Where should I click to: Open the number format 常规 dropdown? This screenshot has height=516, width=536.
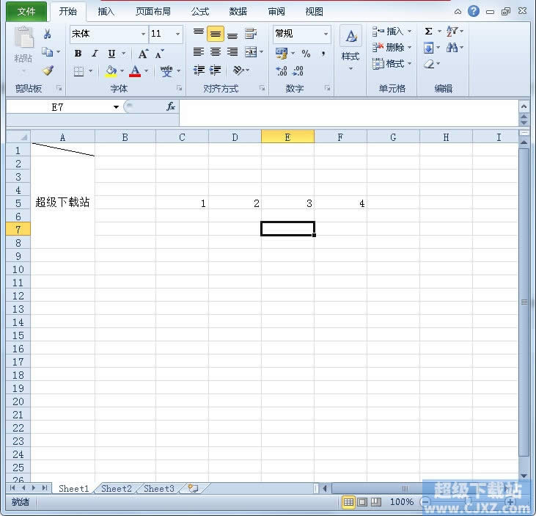click(x=326, y=34)
